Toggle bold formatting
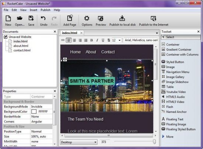The height and width of the screenshot is (149, 203). pos(92,40)
